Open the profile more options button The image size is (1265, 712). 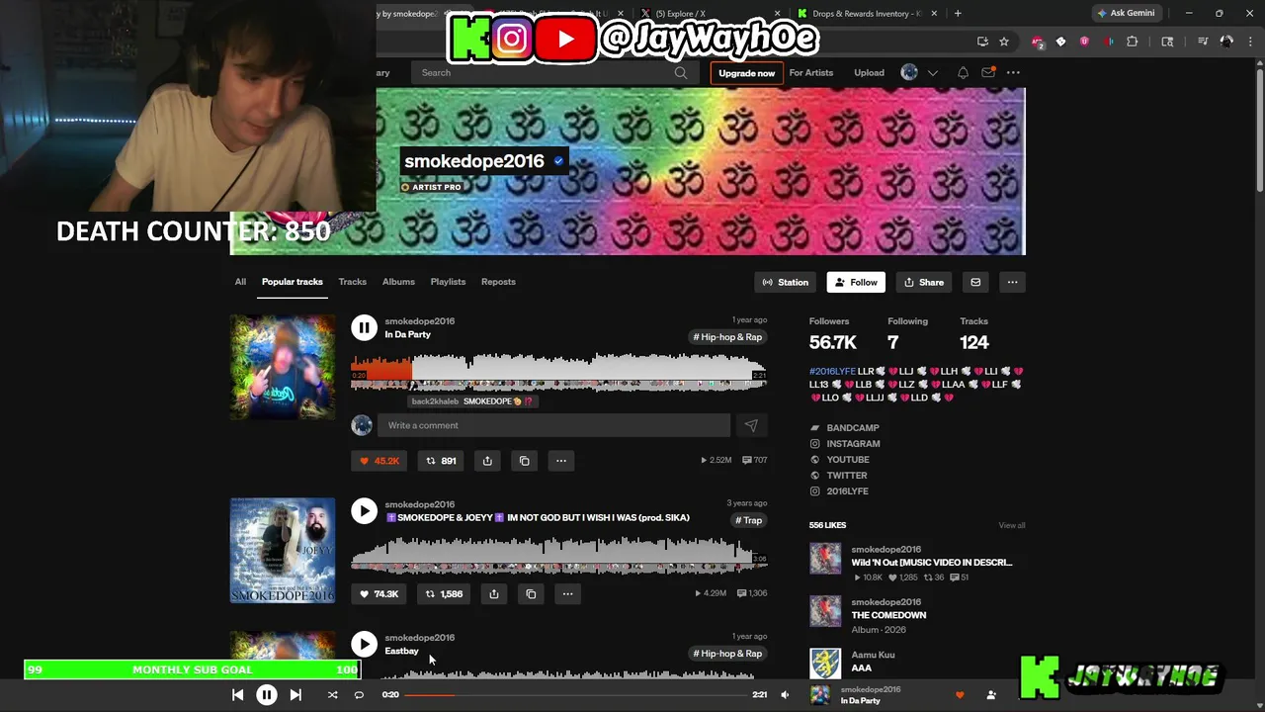click(x=1012, y=283)
